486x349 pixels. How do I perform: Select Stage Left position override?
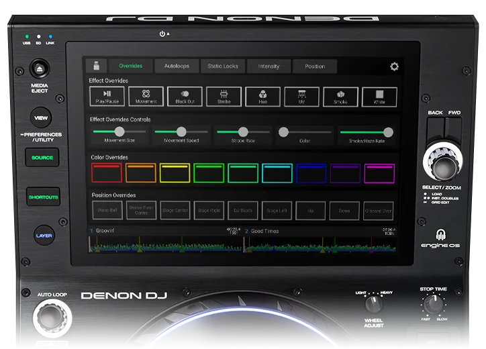click(277, 211)
